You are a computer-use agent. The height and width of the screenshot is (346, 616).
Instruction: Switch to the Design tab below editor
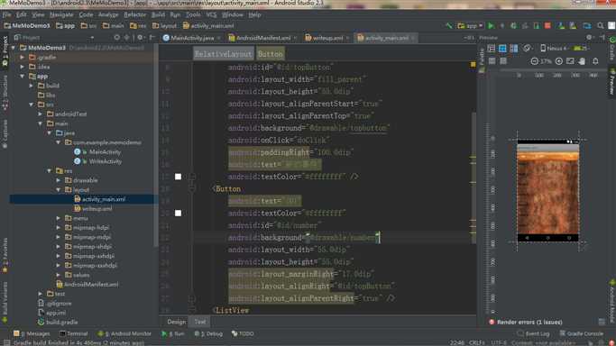177,322
